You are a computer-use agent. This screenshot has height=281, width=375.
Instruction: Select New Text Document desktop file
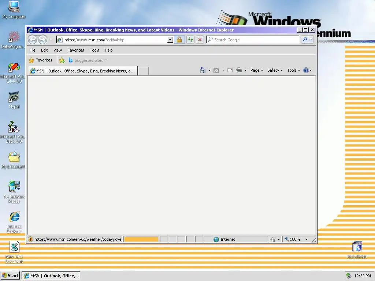click(14, 252)
